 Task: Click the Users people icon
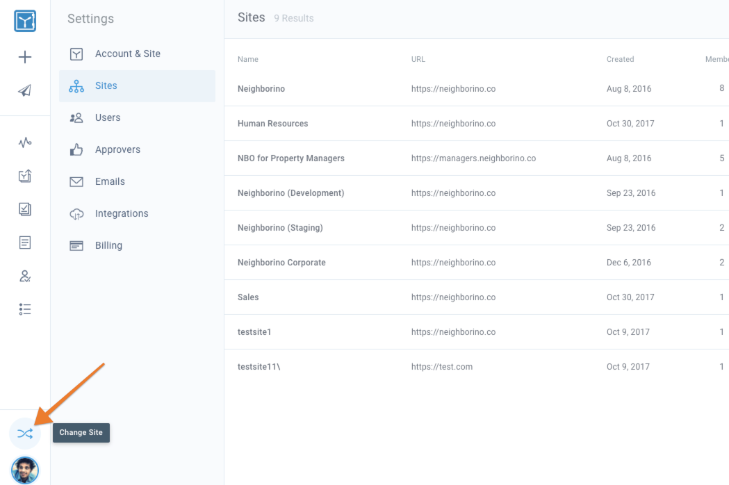(x=76, y=118)
